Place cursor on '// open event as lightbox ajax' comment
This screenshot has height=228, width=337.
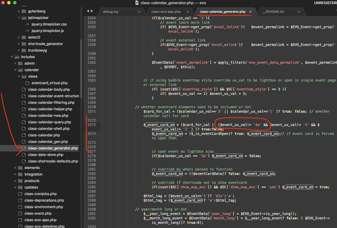[183, 151]
